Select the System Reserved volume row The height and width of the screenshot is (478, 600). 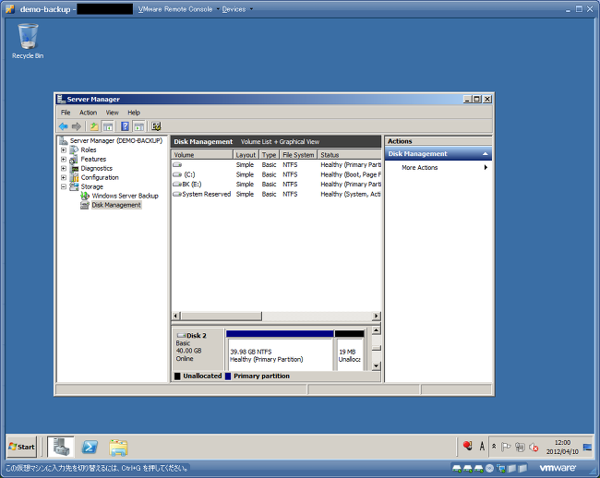[x=276, y=195]
